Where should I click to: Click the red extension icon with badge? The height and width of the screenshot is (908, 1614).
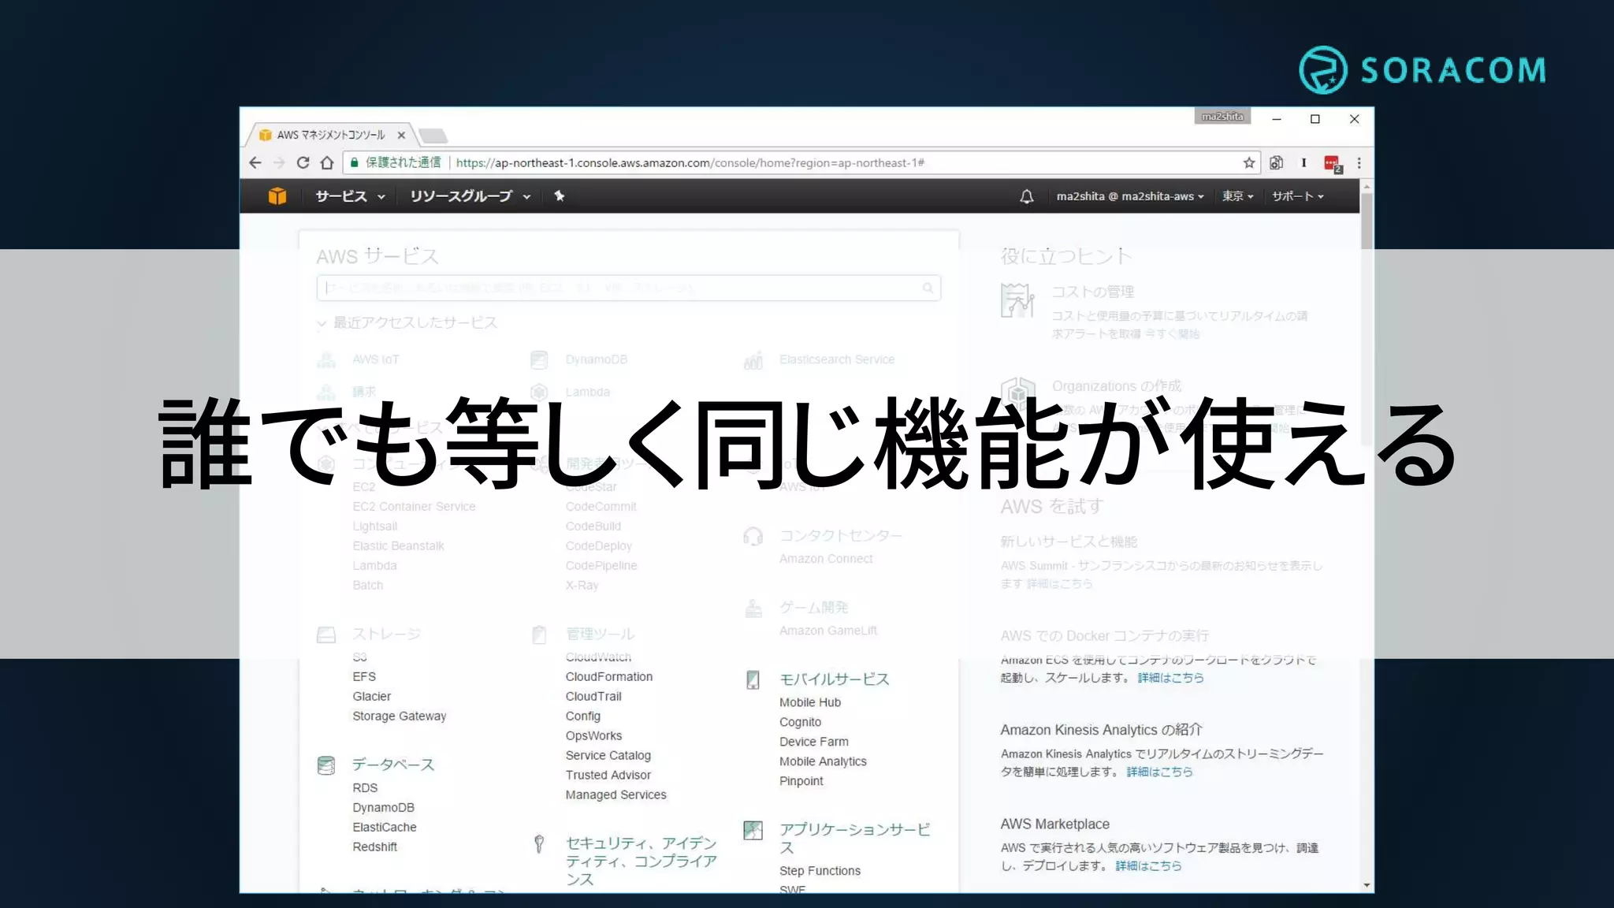[x=1333, y=164]
